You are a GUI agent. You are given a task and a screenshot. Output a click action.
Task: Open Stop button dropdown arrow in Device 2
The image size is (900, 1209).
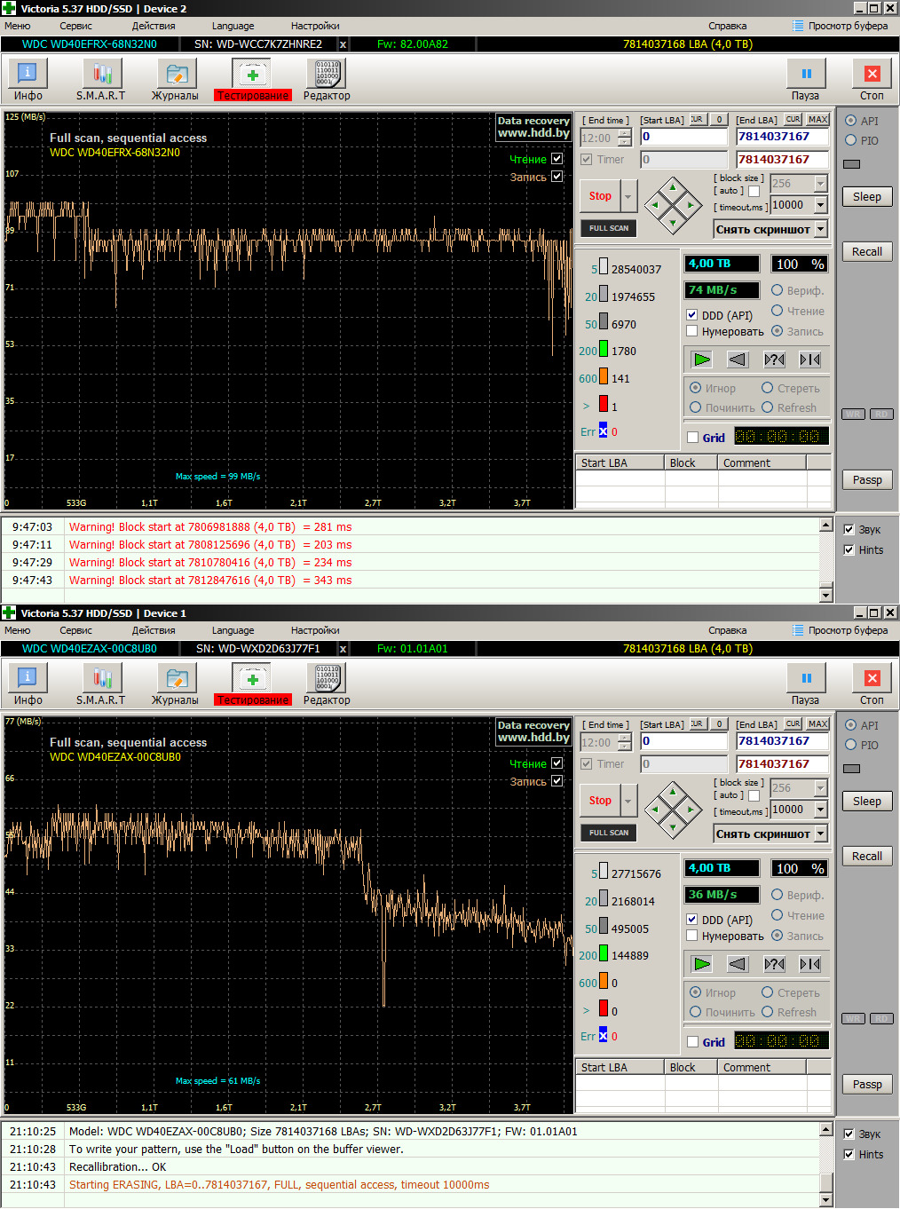pos(628,196)
